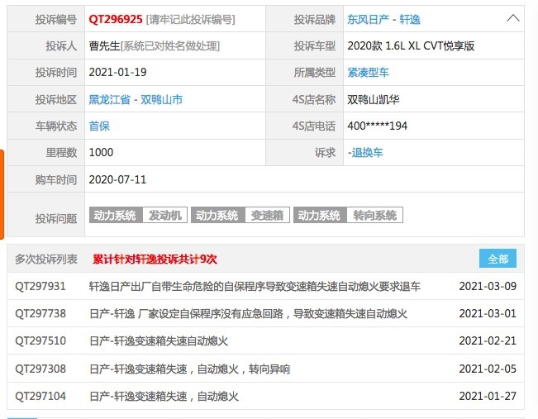
Task: Click the complaint number QT296925
Action: [116, 19]
